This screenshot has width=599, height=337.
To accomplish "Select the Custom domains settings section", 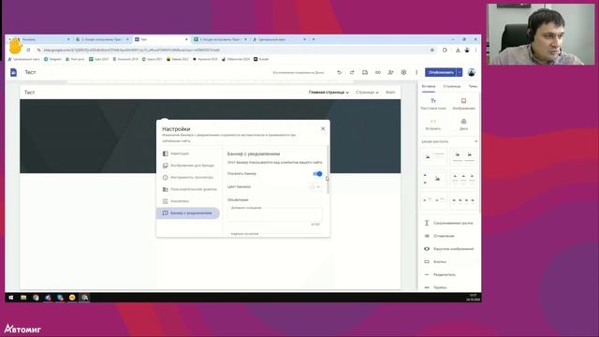I will [x=188, y=189].
